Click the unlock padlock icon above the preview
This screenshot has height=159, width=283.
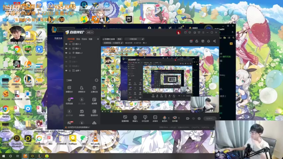197,41
